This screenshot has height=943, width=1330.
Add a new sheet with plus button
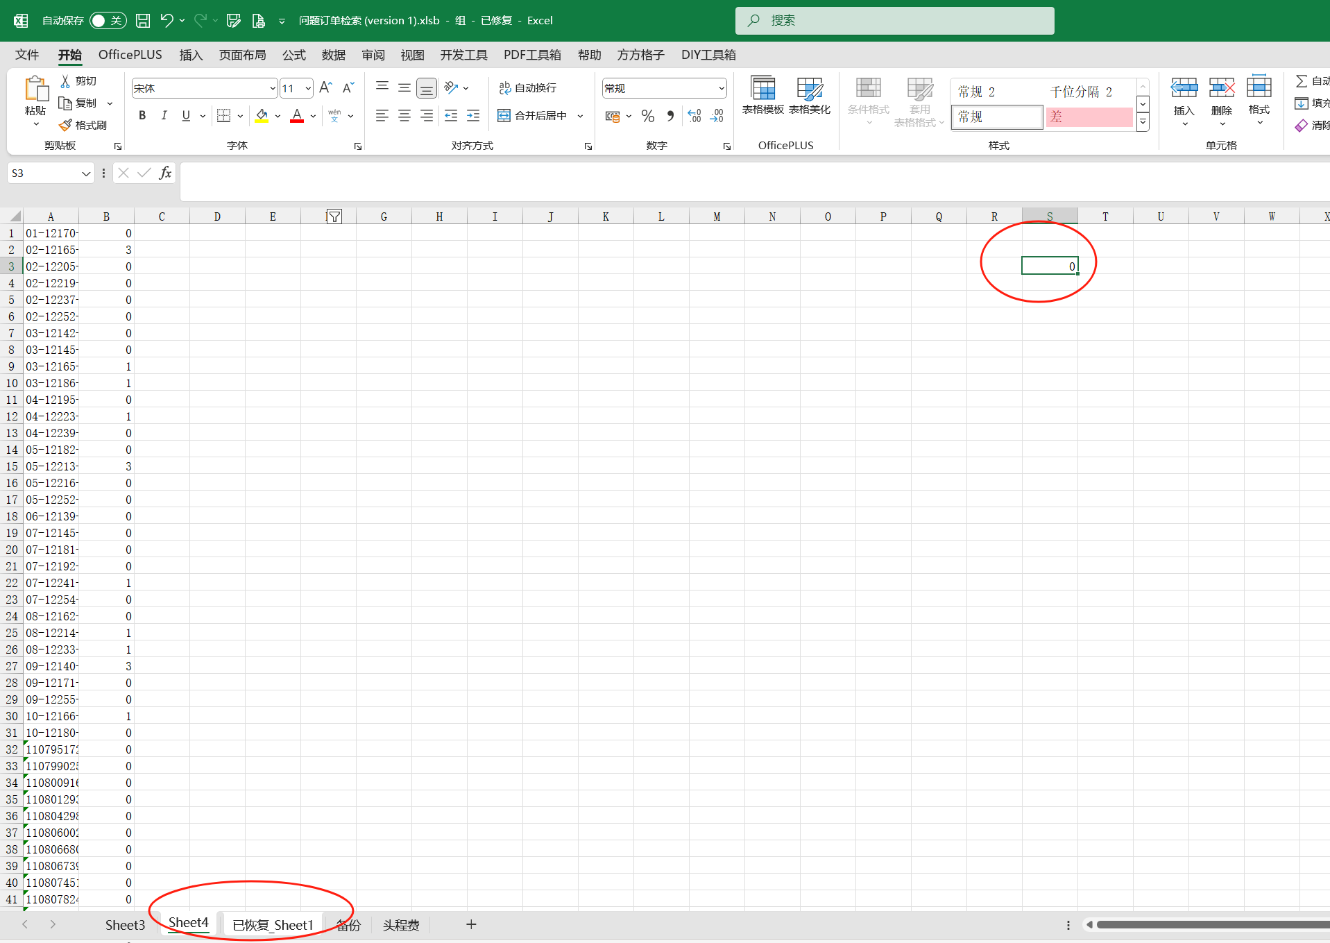[471, 924]
